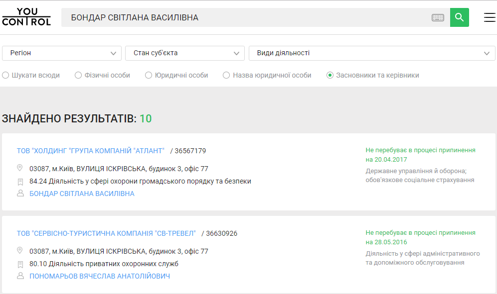The image size is (497, 294).
Task: Select the Фізичні особи radio option
Action: click(x=78, y=76)
